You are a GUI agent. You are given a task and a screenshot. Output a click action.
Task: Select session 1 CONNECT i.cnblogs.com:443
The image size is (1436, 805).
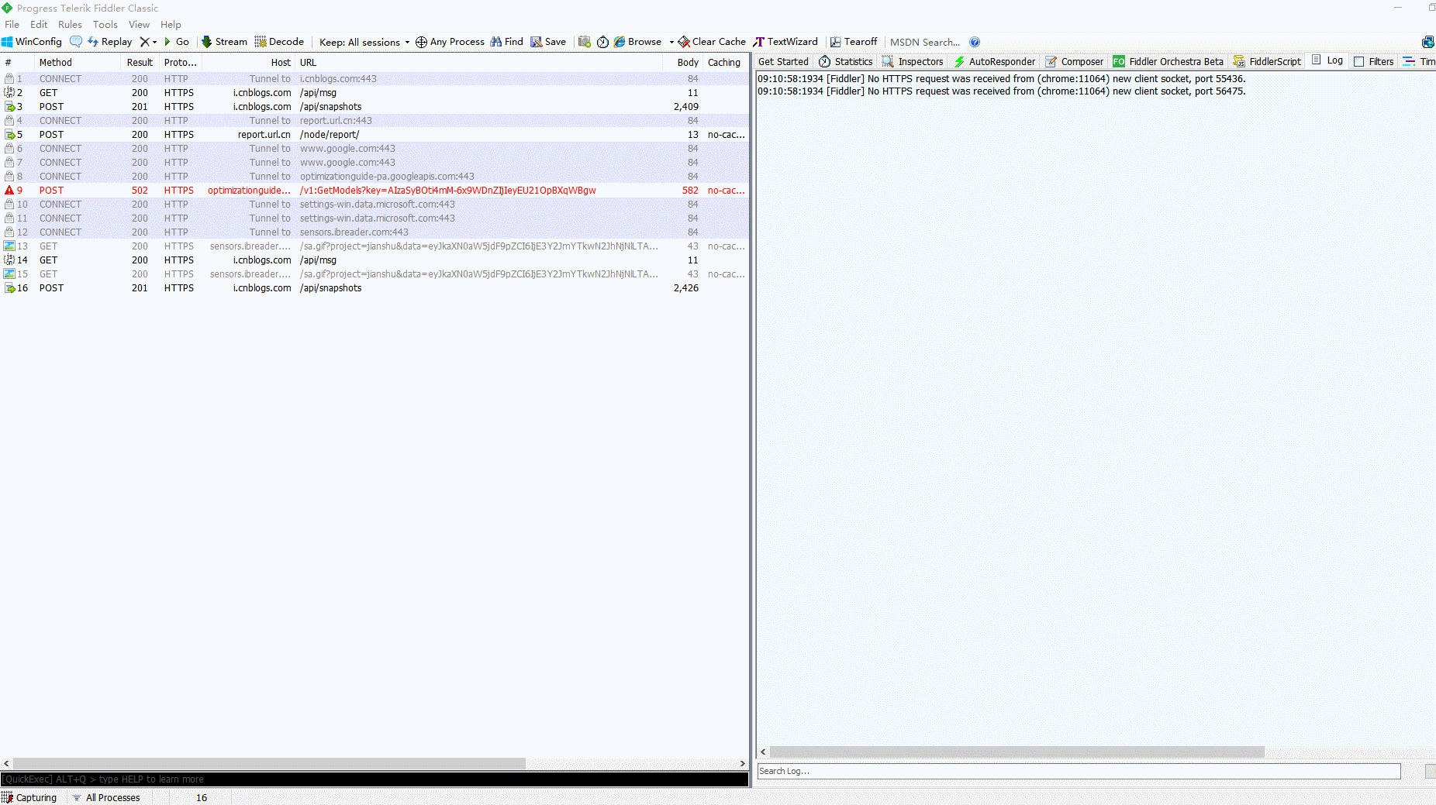(375, 79)
